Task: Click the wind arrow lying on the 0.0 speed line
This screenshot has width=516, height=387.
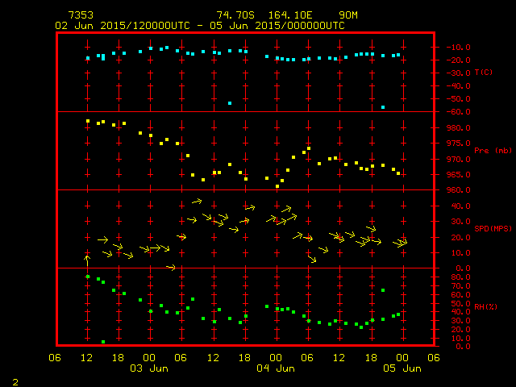Action: [x=171, y=267]
